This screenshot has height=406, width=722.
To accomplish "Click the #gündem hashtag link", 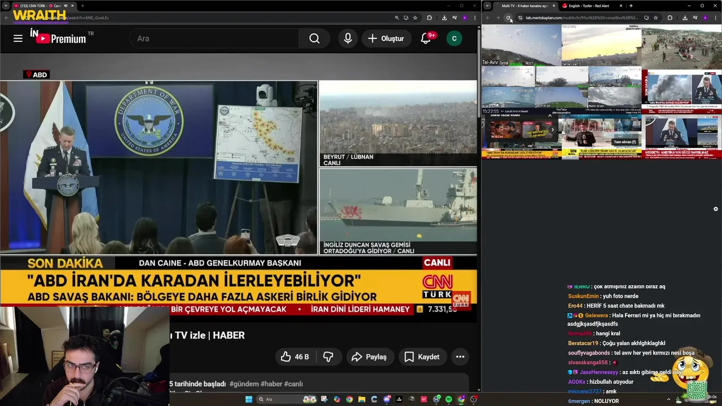I will pos(244,384).
